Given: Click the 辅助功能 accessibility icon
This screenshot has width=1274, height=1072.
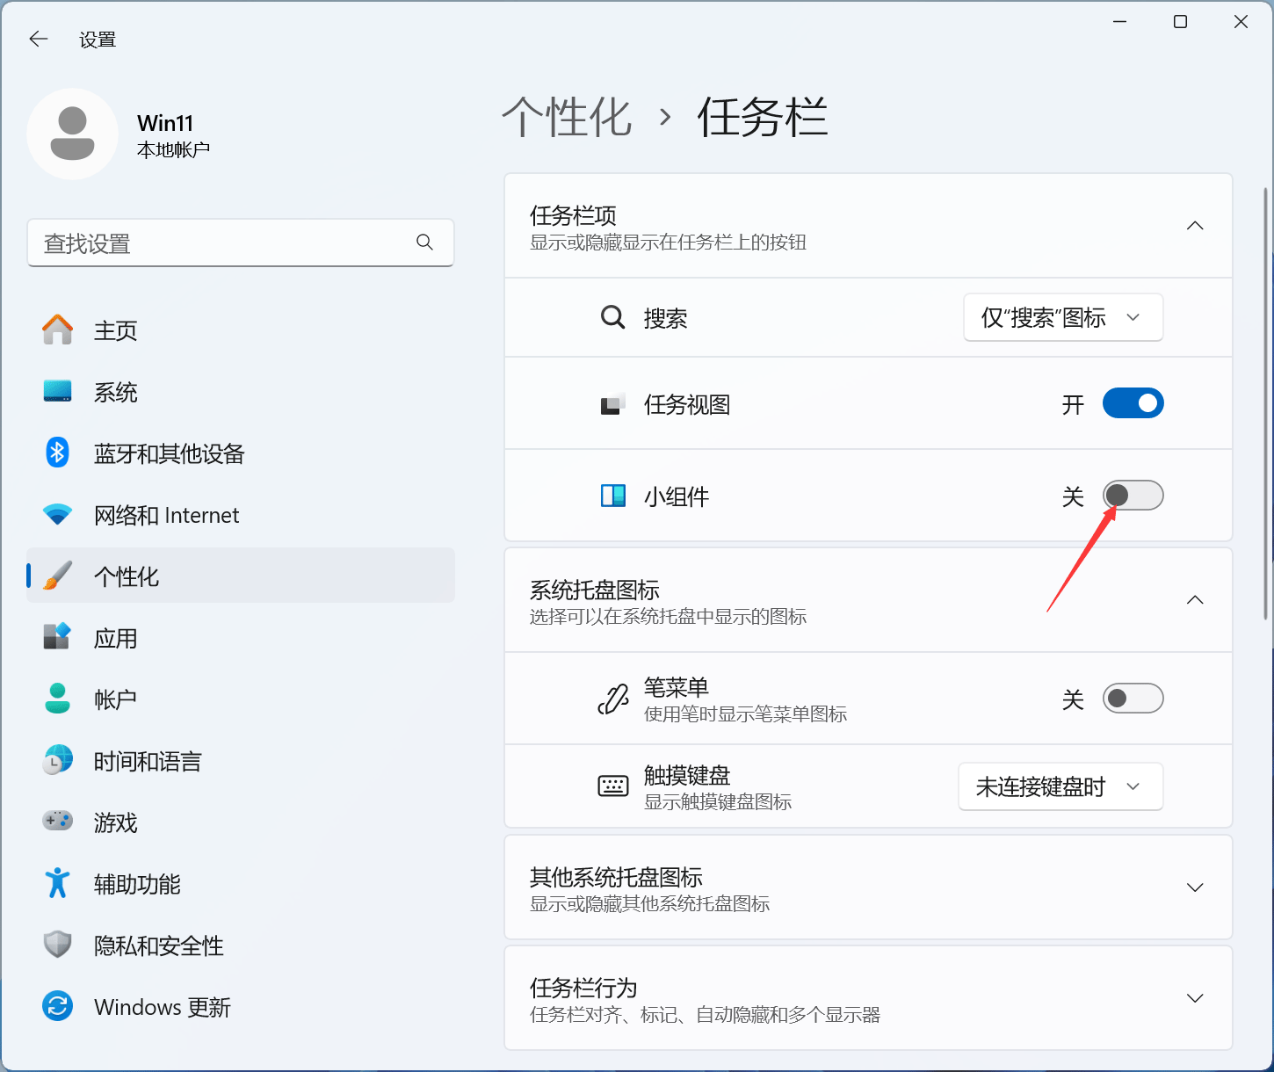Looking at the screenshot, I should [x=58, y=884].
